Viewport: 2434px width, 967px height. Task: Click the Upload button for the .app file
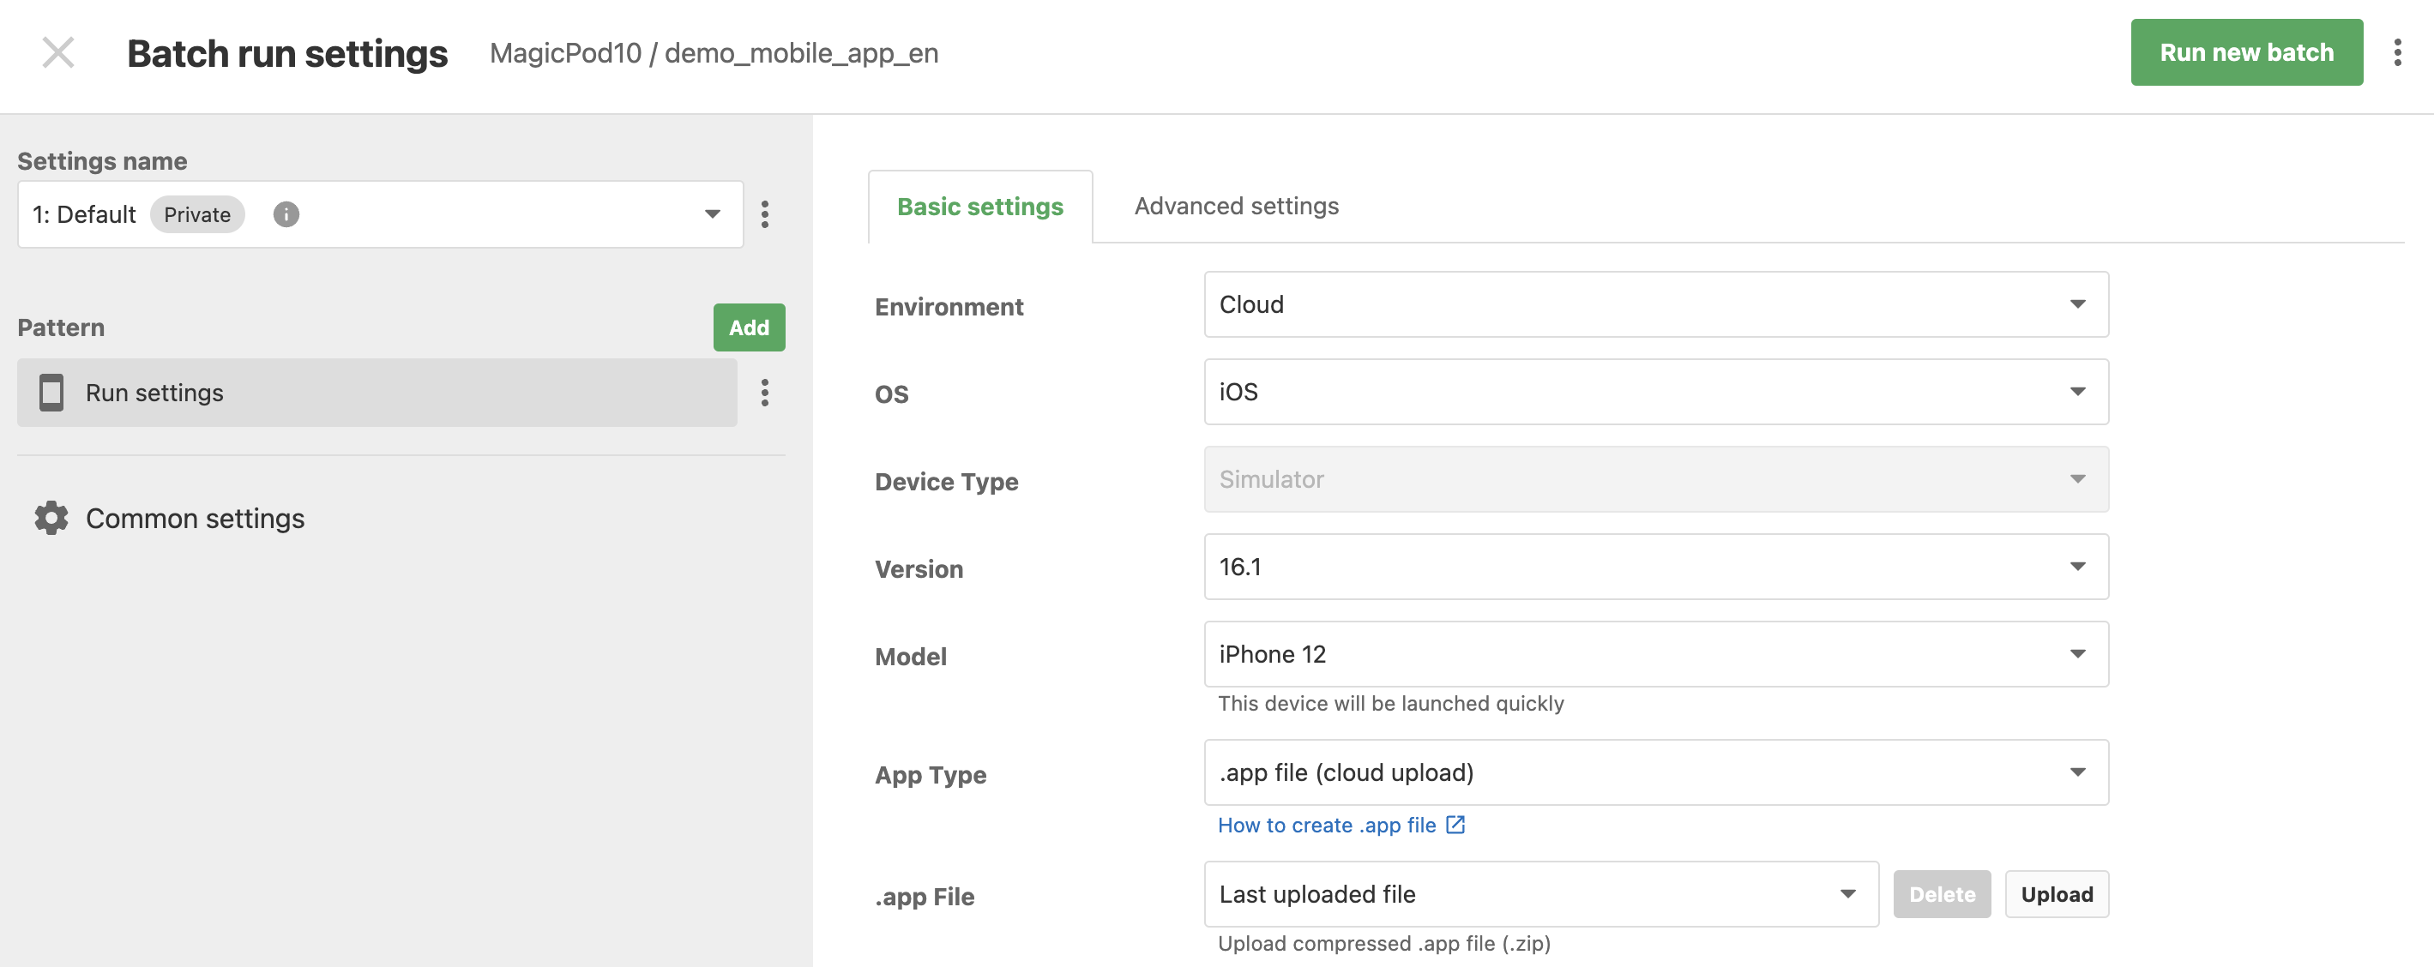2056,894
